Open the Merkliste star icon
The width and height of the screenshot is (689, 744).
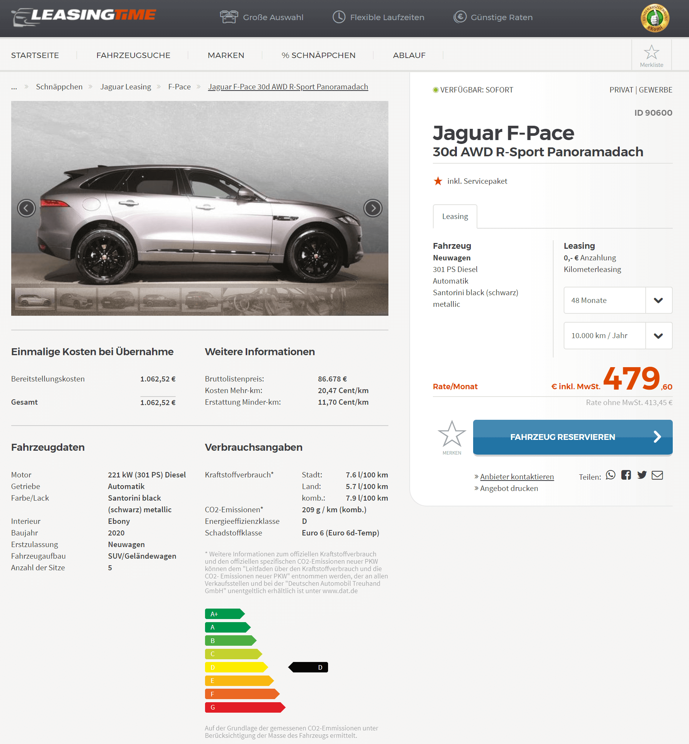pos(651,52)
